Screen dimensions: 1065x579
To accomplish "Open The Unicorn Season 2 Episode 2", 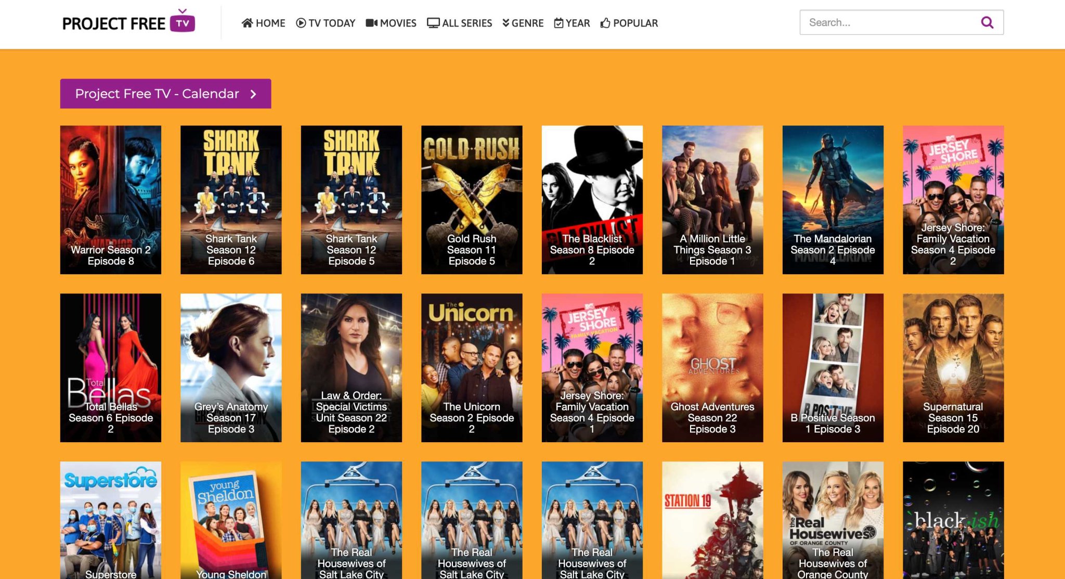I will [472, 368].
